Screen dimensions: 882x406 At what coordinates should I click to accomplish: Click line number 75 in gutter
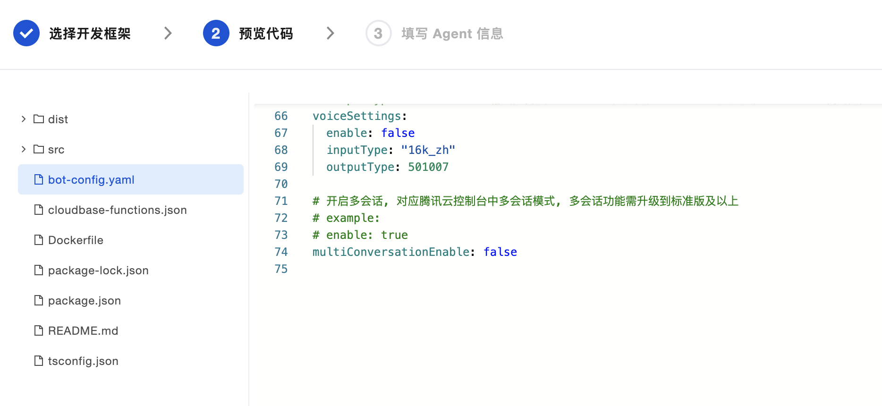[x=281, y=269]
